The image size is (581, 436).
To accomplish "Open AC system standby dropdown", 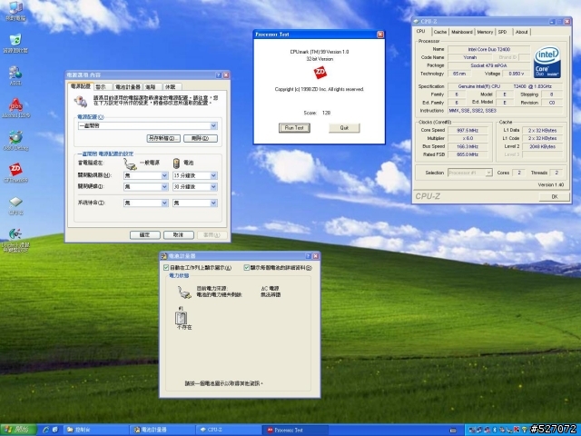I will (x=164, y=203).
